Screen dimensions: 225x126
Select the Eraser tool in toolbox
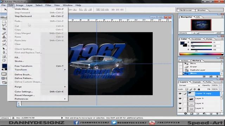[x=4, y=41]
